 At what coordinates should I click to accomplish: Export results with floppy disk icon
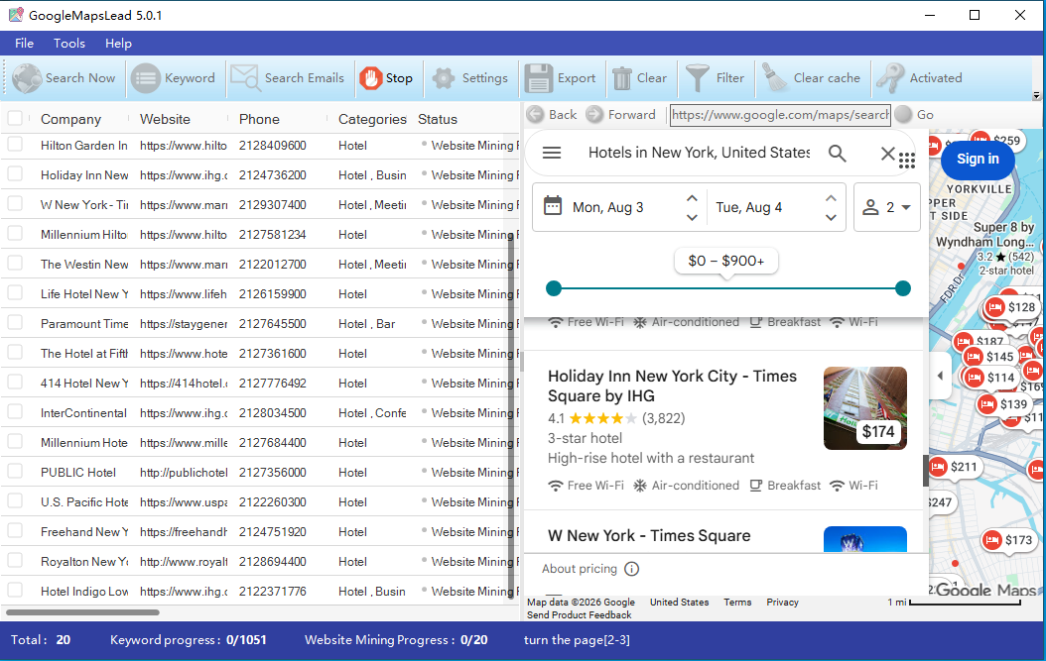(x=561, y=78)
